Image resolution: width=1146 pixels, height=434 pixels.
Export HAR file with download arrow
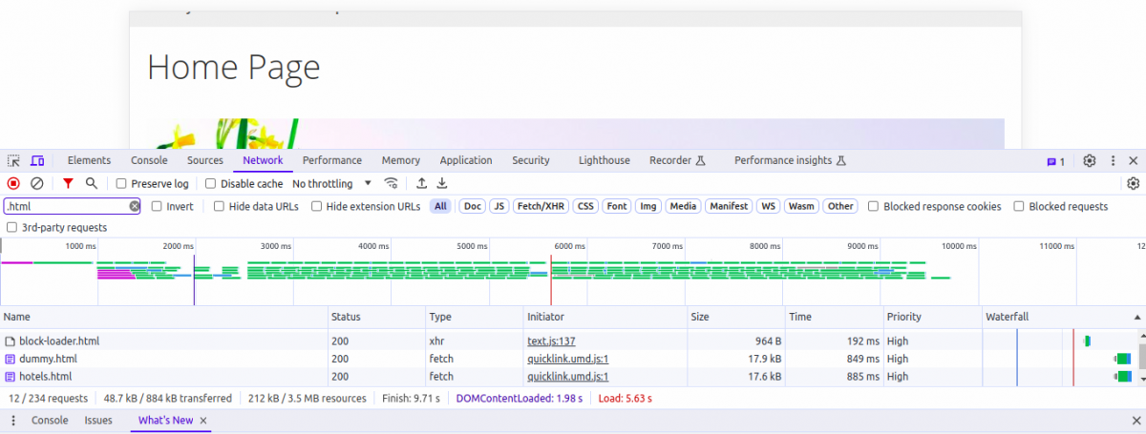coord(442,183)
